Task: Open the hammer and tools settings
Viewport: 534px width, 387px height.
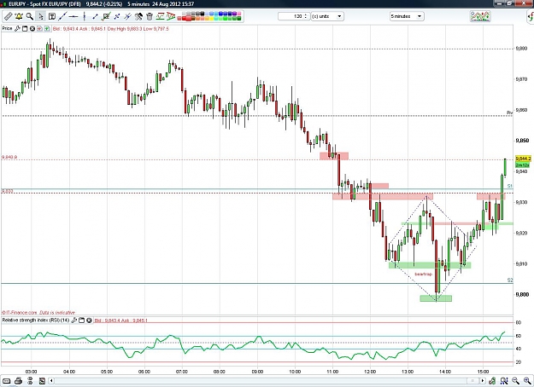Action: point(139,16)
